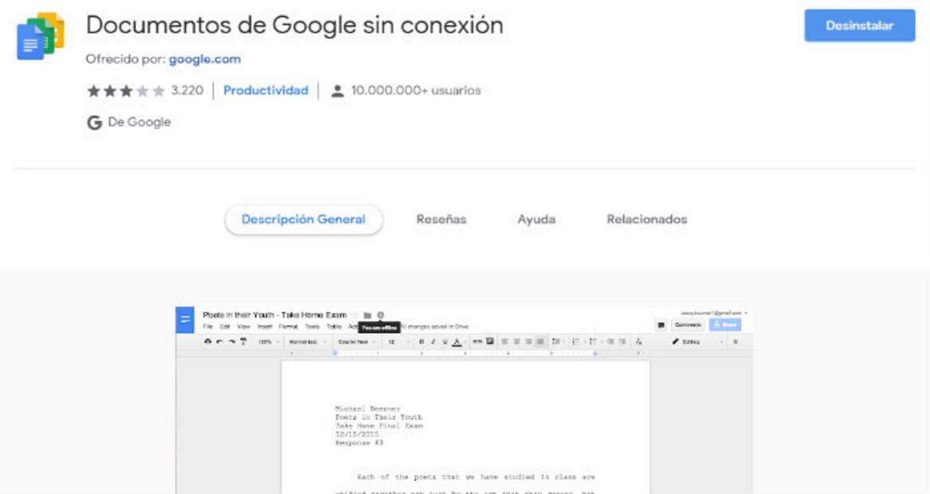
Task: Go to the Relacionados tab
Action: click(646, 219)
